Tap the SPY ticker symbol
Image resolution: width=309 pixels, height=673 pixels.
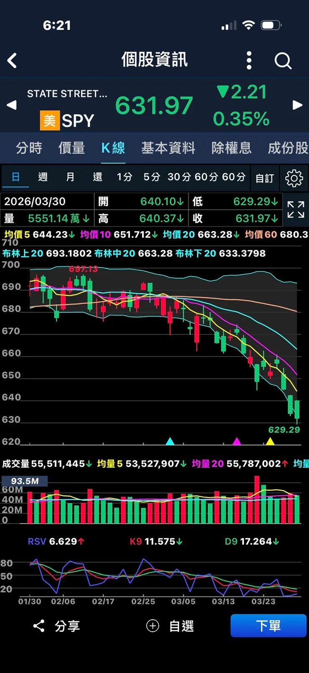pyautogui.click(x=78, y=121)
